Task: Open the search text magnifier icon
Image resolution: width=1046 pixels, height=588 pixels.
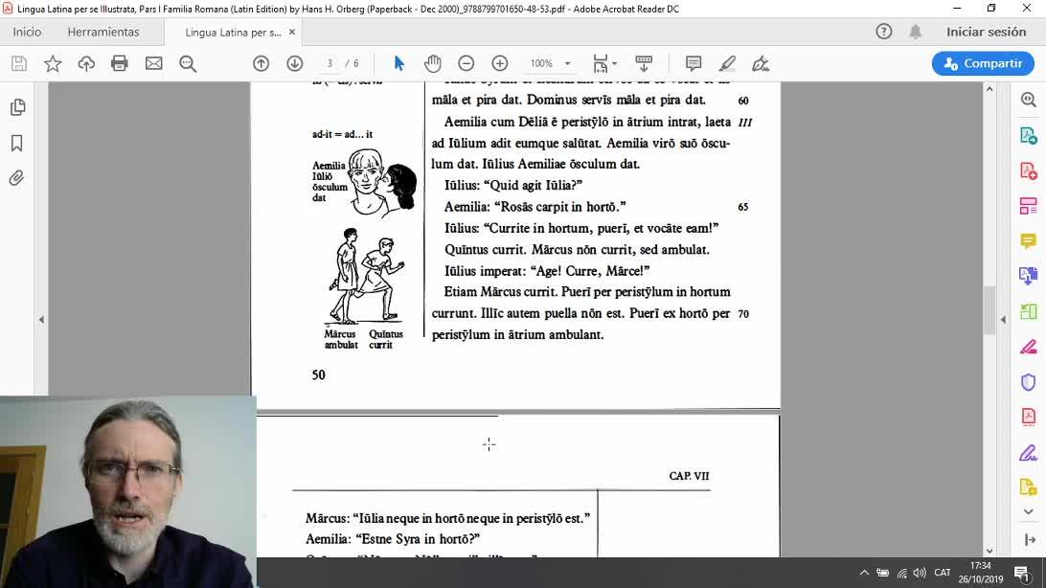Action: coord(188,63)
